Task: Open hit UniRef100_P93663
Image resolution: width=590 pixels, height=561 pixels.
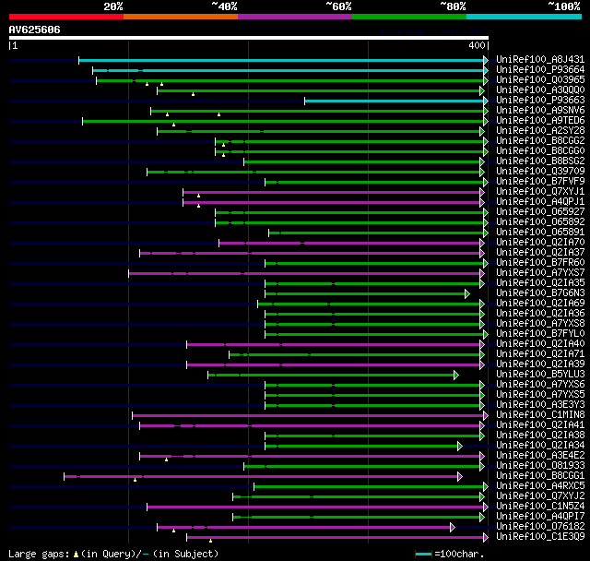Action: (540, 101)
